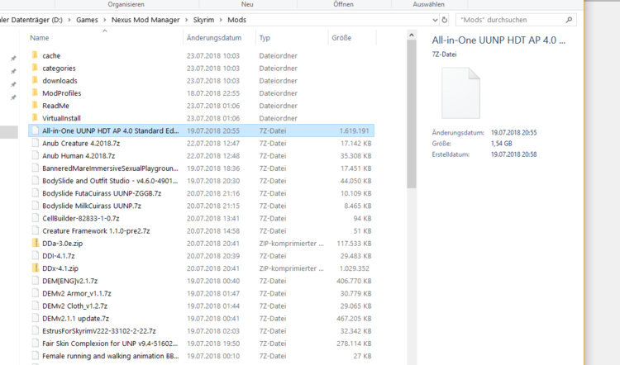Click the 1,54 GB size value in details pane
Image resolution: width=620 pixels, height=365 pixels.
tap(502, 144)
